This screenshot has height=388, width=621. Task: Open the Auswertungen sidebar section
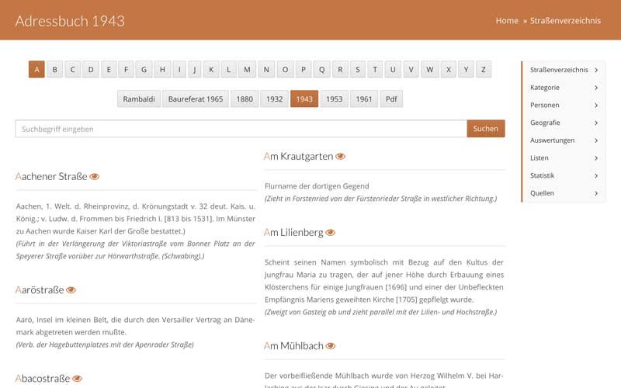564,140
